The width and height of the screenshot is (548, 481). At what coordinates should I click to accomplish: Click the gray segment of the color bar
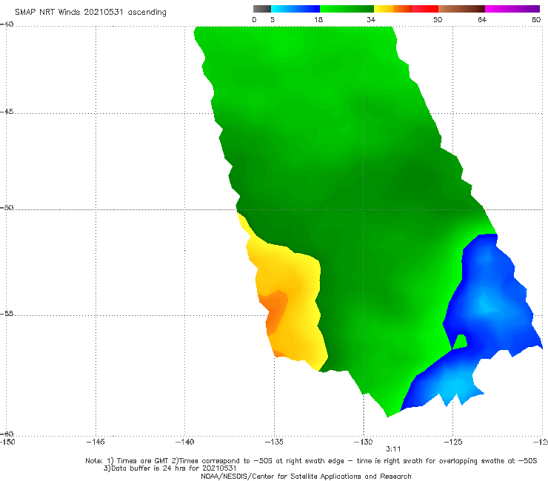261,9
